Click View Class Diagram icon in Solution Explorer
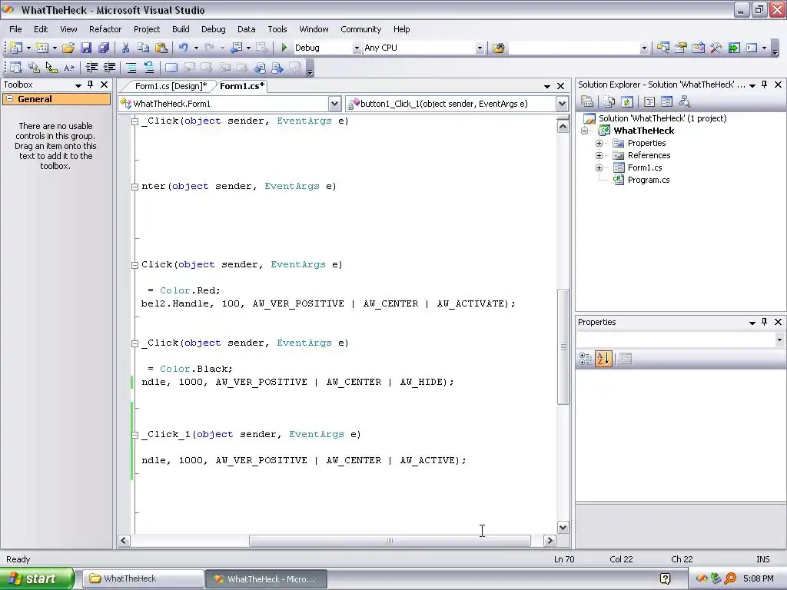This screenshot has height=590, width=787. (x=684, y=102)
